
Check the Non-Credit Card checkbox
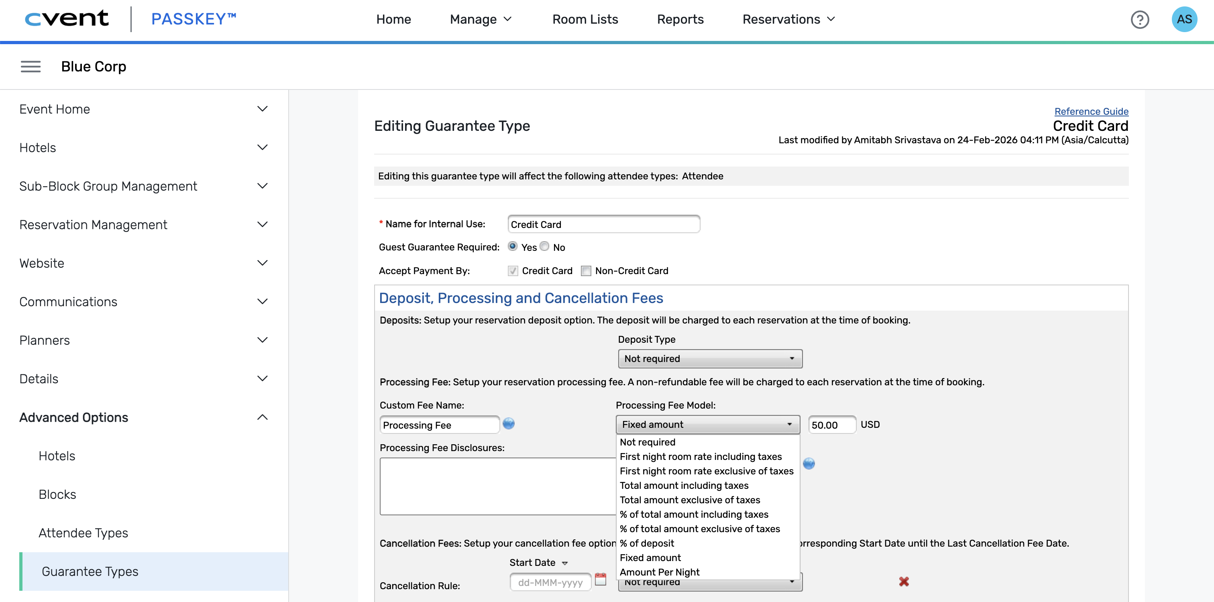[586, 271]
